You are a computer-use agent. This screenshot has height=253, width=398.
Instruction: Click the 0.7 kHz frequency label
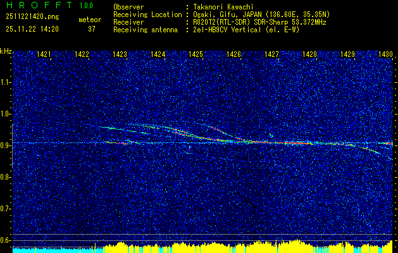pyautogui.click(x=5, y=209)
